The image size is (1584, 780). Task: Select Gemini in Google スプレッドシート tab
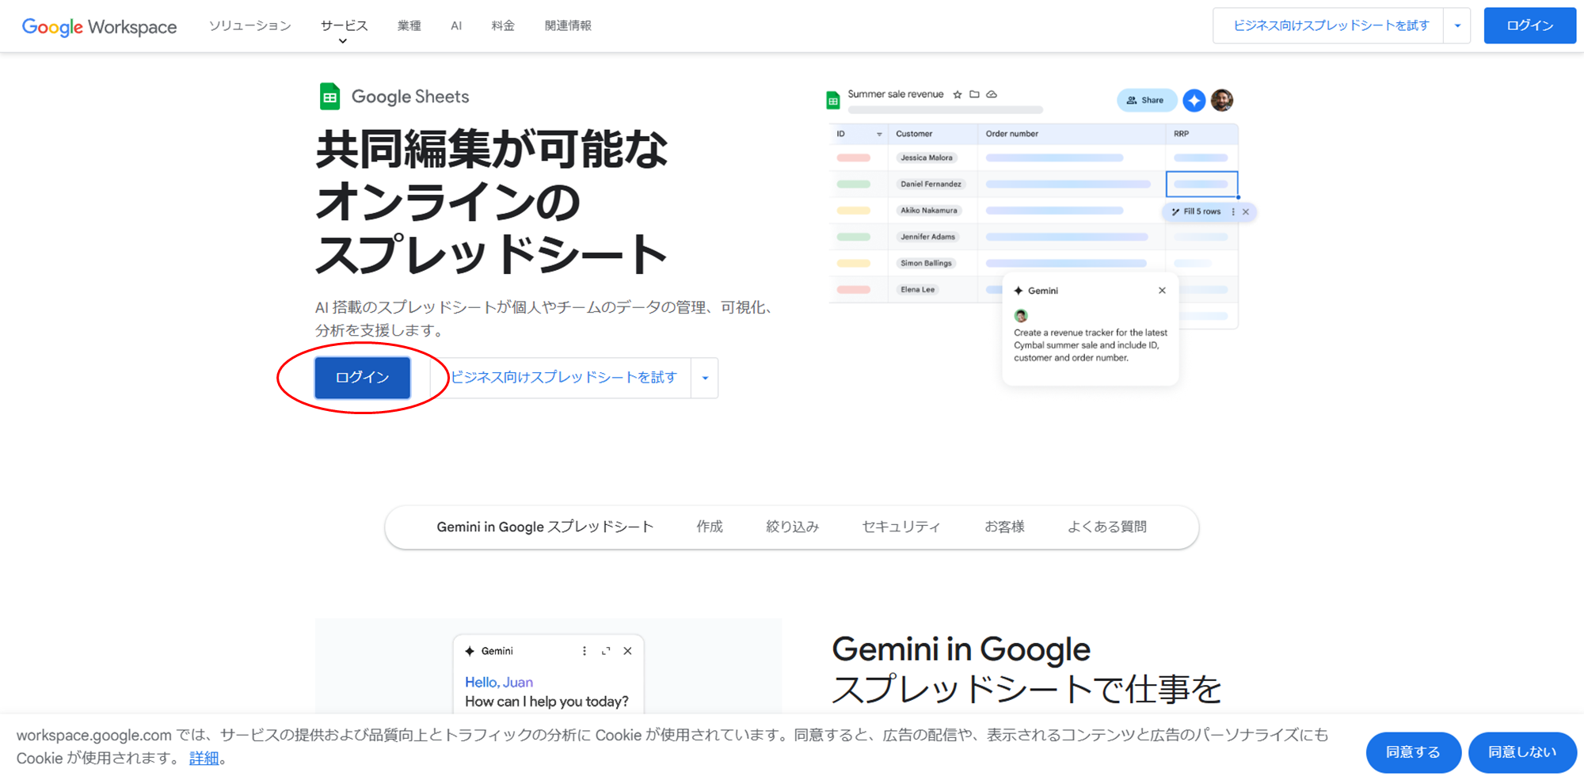tap(545, 527)
